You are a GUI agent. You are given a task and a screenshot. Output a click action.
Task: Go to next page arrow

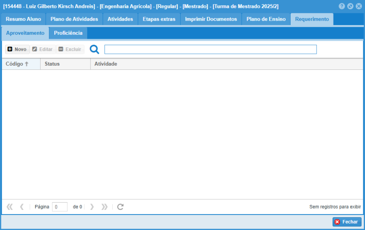point(92,207)
